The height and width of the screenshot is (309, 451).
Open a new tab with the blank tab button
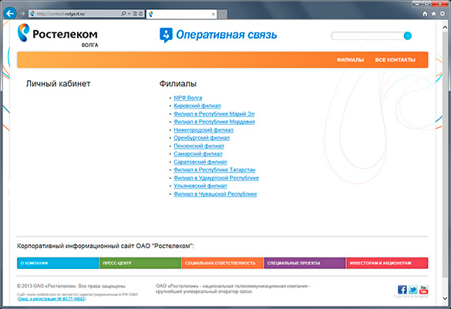click(x=222, y=14)
